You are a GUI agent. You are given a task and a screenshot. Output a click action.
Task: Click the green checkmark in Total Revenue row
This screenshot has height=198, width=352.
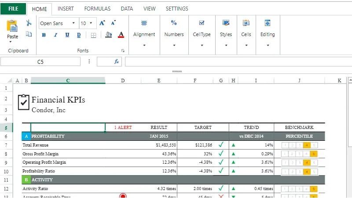pyautogui.click(x=221, y=145)
